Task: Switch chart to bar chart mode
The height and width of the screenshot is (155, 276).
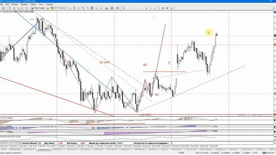Action: click(70, 8)
